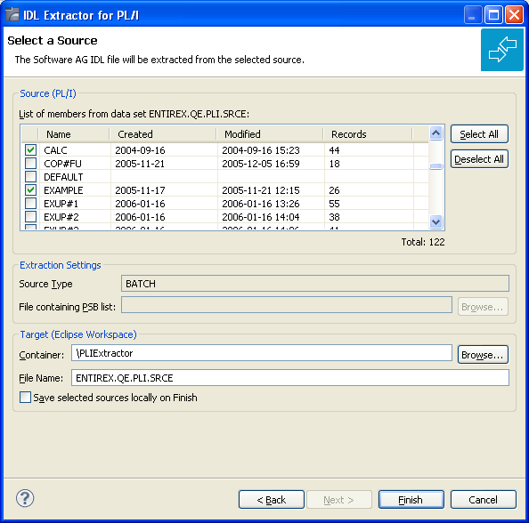Click the Deselect All button
The height and width of the screenshot is (523, 529).
[x=479, y=159]
